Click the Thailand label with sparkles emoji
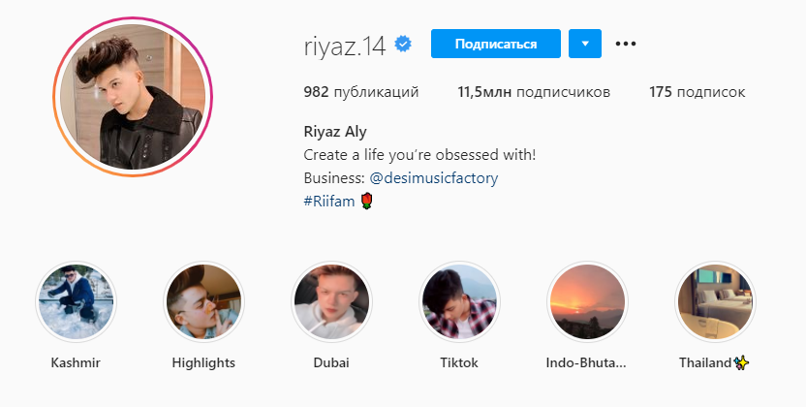Viewport: 806px width, 407px height. [715, 362]
